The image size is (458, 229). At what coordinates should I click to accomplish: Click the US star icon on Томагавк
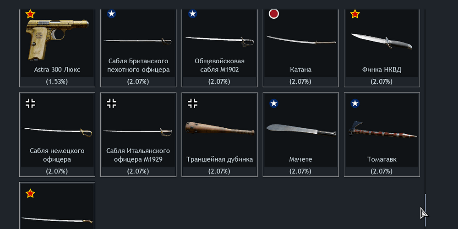355,104
